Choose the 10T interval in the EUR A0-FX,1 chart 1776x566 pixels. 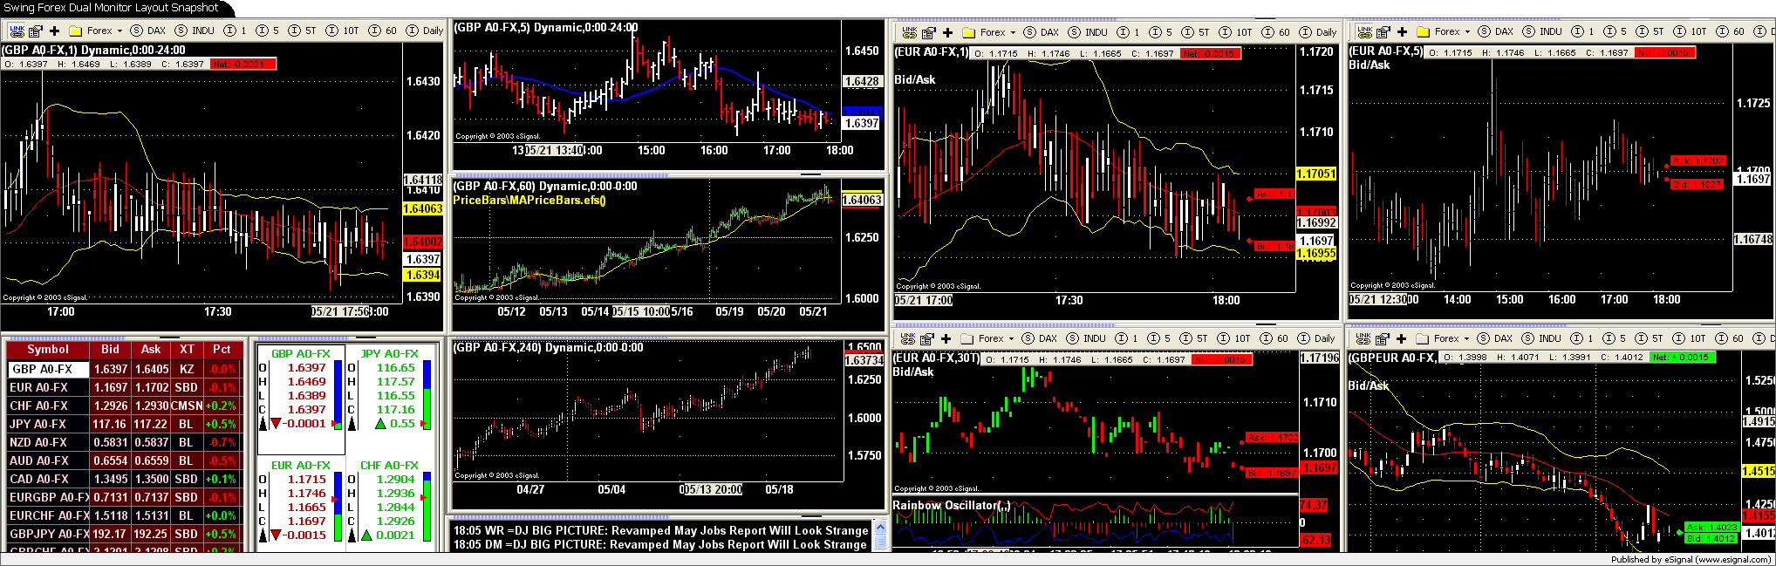pyautogui.click(x=1235, y=32)
